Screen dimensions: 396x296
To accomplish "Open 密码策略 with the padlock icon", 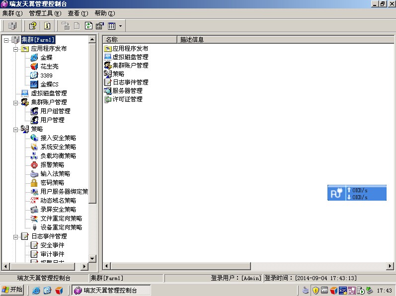I will [52, 183].
